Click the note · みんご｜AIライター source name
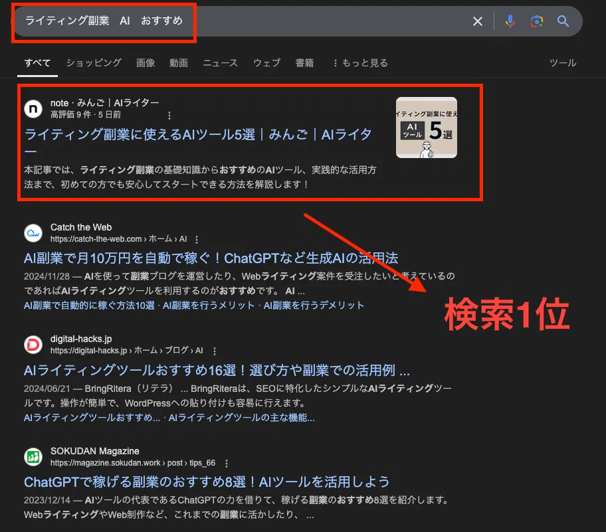 coord(105,103)
